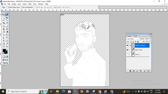Select the Brush tool
The image size is (168, 94).
7,26
